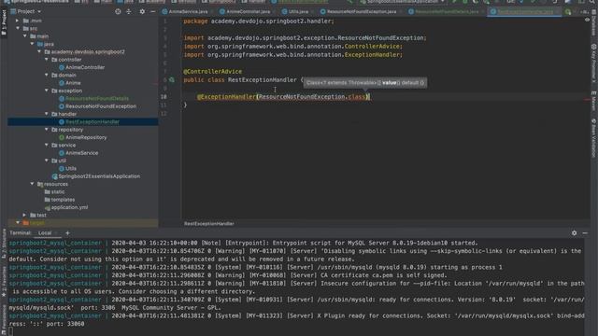Open the Maven tool window on right strip
The height and width of the screenshot is (336, 598).
(594, 101)
